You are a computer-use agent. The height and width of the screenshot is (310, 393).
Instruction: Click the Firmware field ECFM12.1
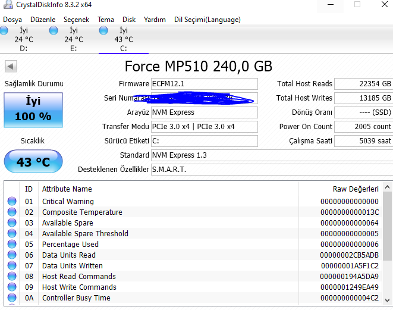(x=205, y=84)
